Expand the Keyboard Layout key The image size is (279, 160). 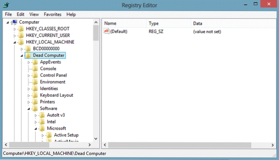coord(29,95)
